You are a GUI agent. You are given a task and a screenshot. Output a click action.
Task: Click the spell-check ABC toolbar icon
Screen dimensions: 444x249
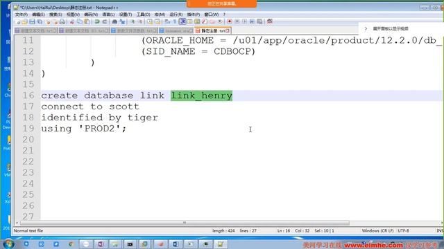pyautogui.click(x=270, y=21)
